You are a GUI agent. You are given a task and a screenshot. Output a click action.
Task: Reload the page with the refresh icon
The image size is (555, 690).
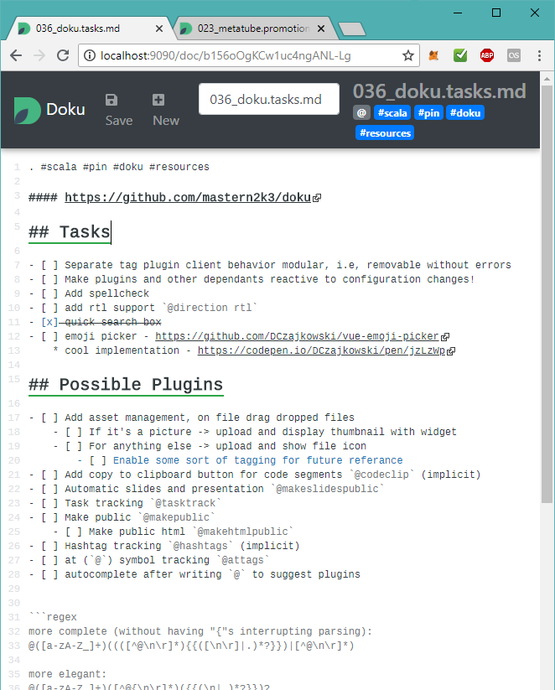point(63,55)
